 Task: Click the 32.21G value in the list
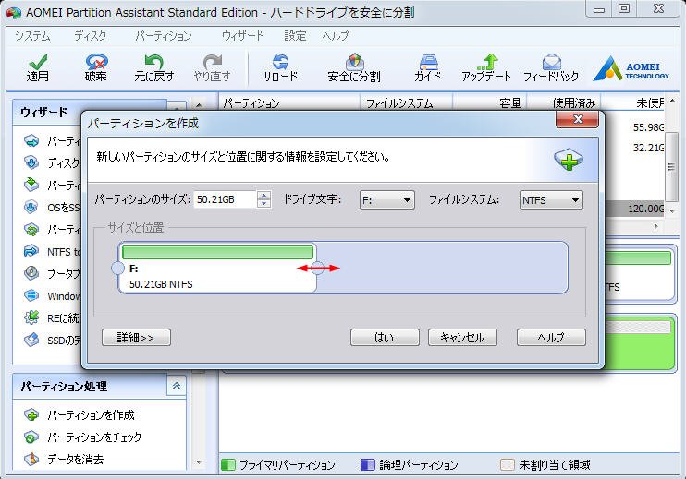(x=649, y=148)
